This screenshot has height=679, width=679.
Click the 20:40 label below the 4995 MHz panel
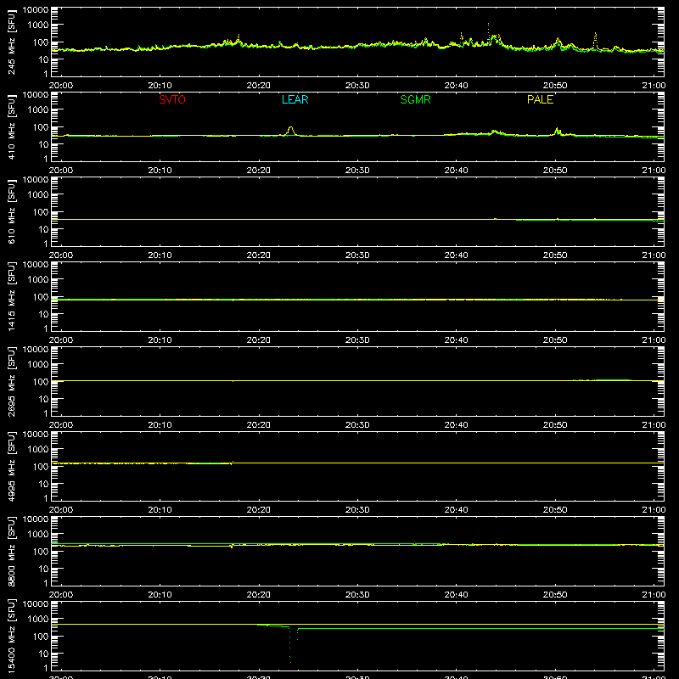pos(456,510)
